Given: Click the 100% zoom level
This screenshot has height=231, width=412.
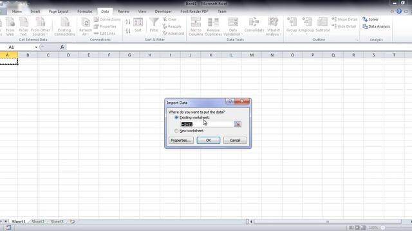Looking at the screenshot, I should click(x=373, y=228).
